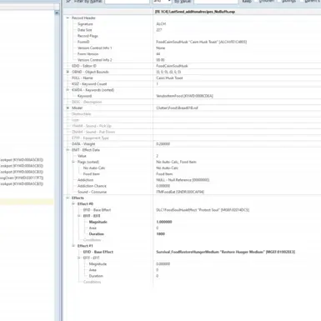Screen dimensions: 321x321
Task: Collapse the Effects node
Action: [x=68, y=198]
